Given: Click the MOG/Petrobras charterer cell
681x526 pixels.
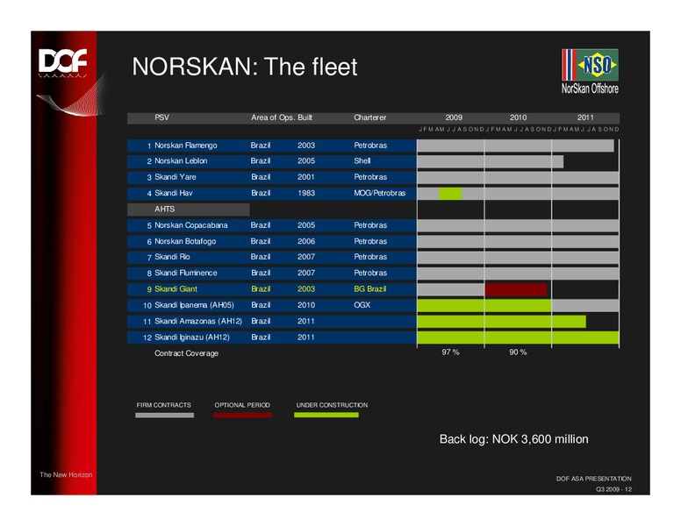Looking at the screenshot, I should (x=380, y=193).
